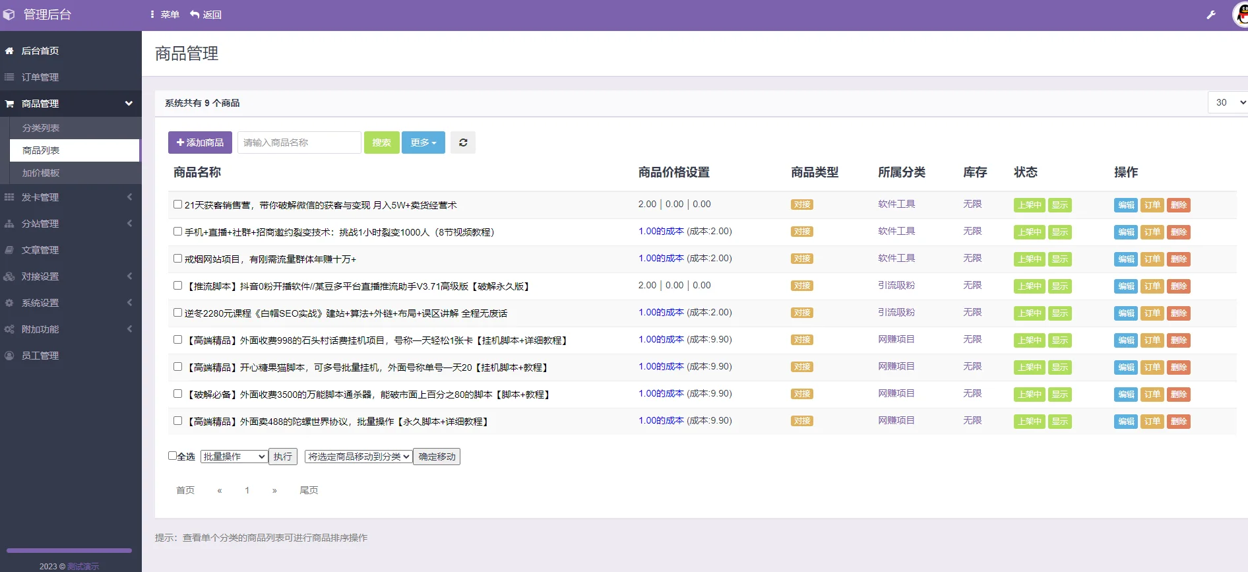Image resolution: width=1248 pixels, height=572 pixels.
Task: Click the refresh icon next to 更多
Action: (463, 143)
